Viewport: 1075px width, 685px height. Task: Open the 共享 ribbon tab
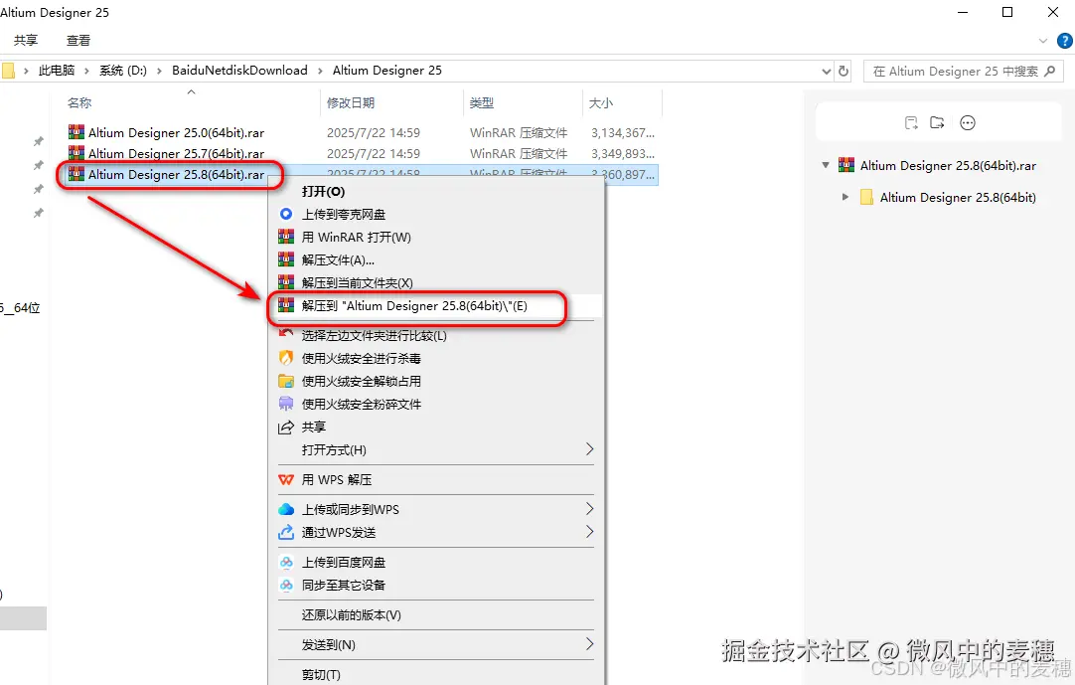(x=26, y=41)
